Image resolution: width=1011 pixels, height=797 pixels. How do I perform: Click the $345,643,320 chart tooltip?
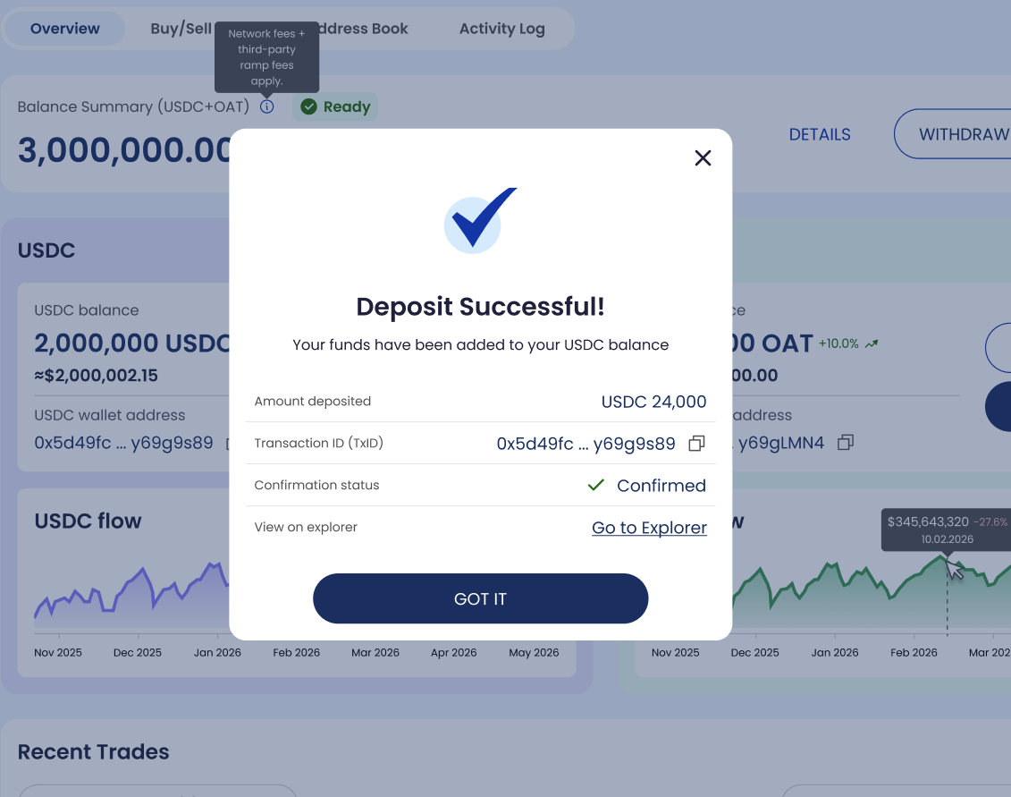click(x=946, y=530)
